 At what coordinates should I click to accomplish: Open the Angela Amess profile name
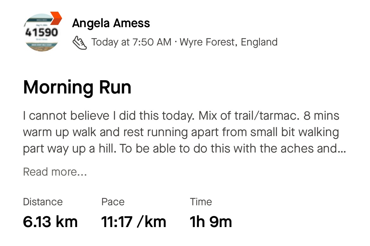(111, 23)
